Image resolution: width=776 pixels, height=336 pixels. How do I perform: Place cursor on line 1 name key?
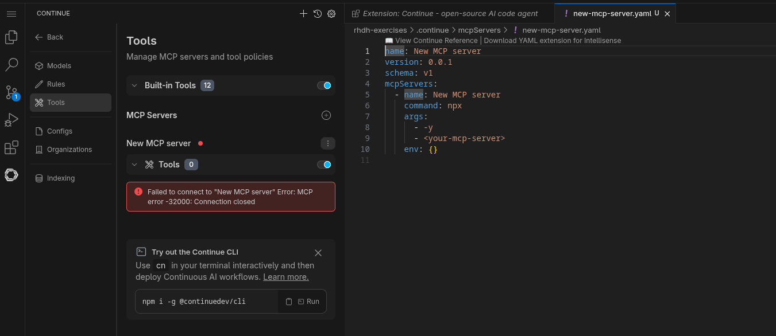tap(395, 51)
